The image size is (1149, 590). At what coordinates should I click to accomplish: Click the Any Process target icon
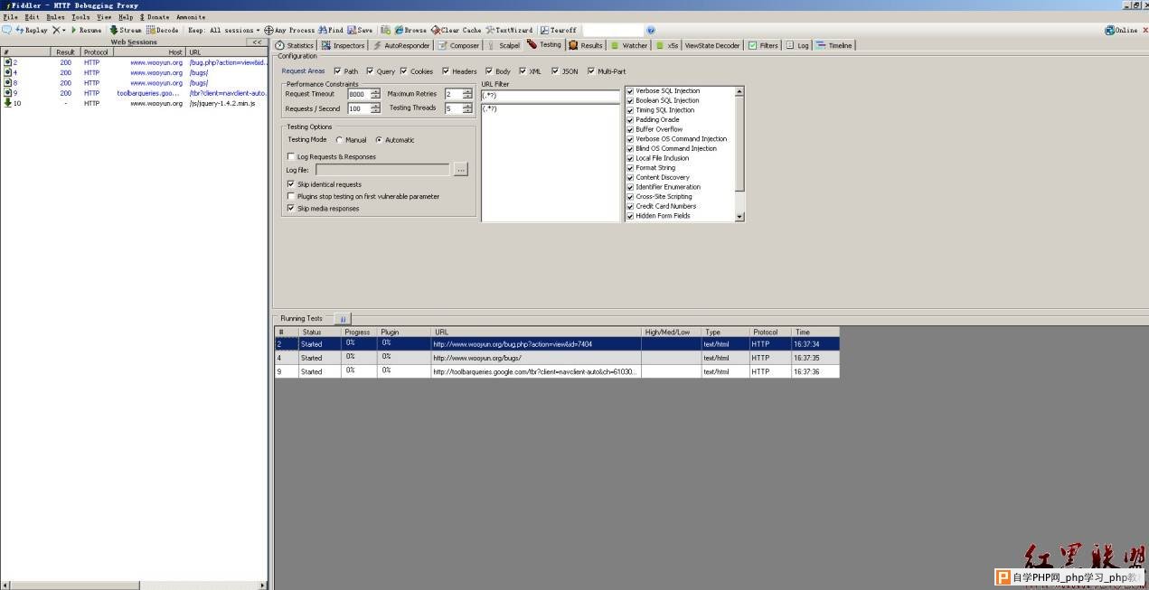click(268, 30)
